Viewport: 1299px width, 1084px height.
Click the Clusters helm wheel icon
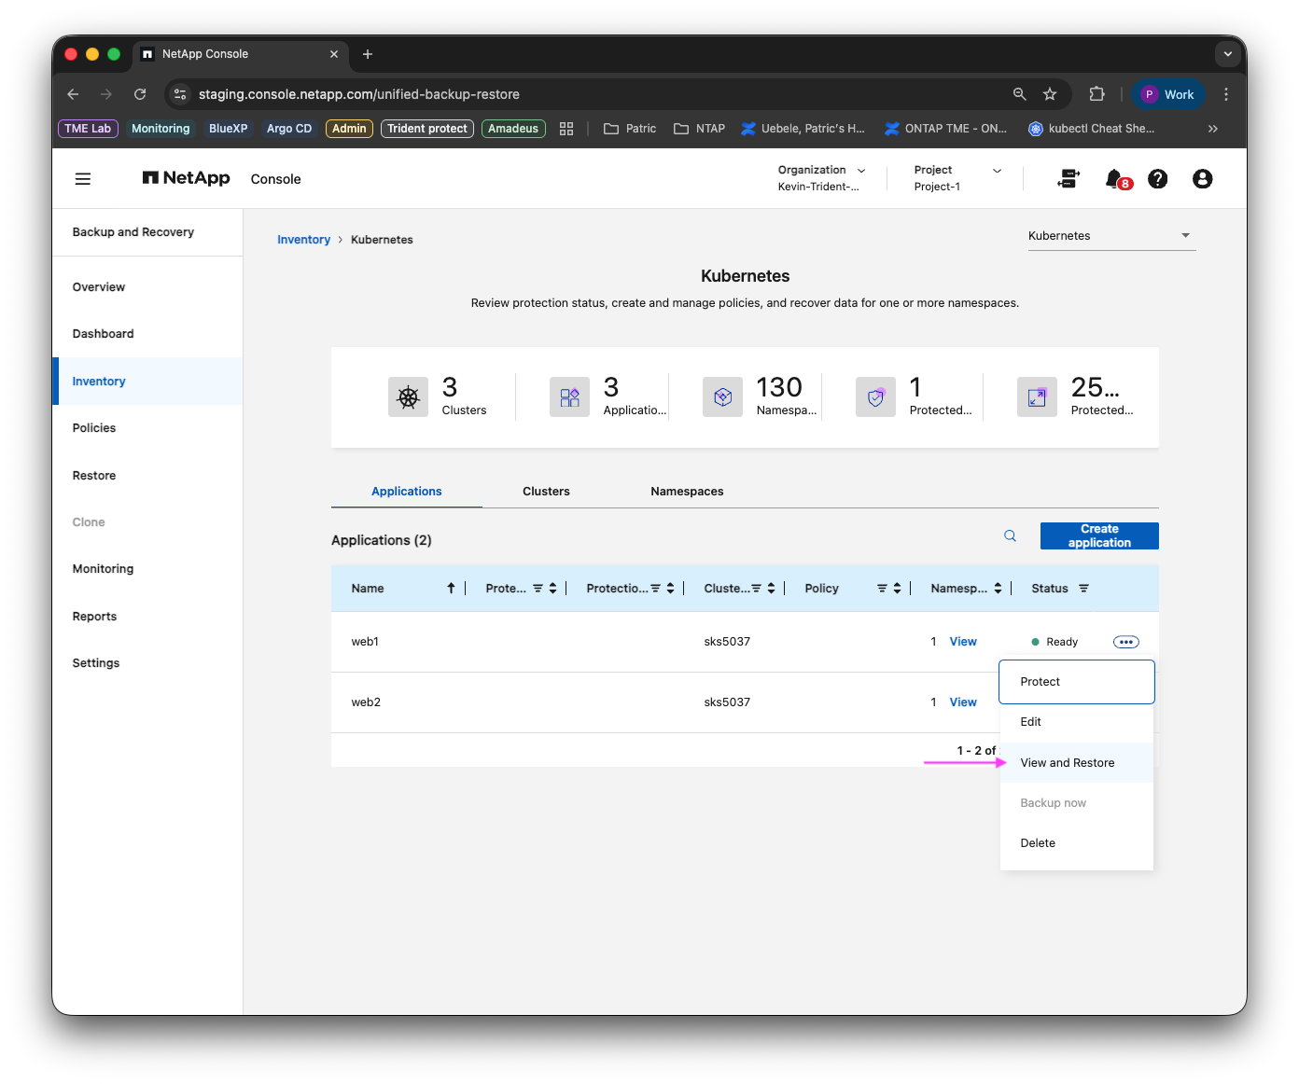pyautogui.click(x=408, y=396)
